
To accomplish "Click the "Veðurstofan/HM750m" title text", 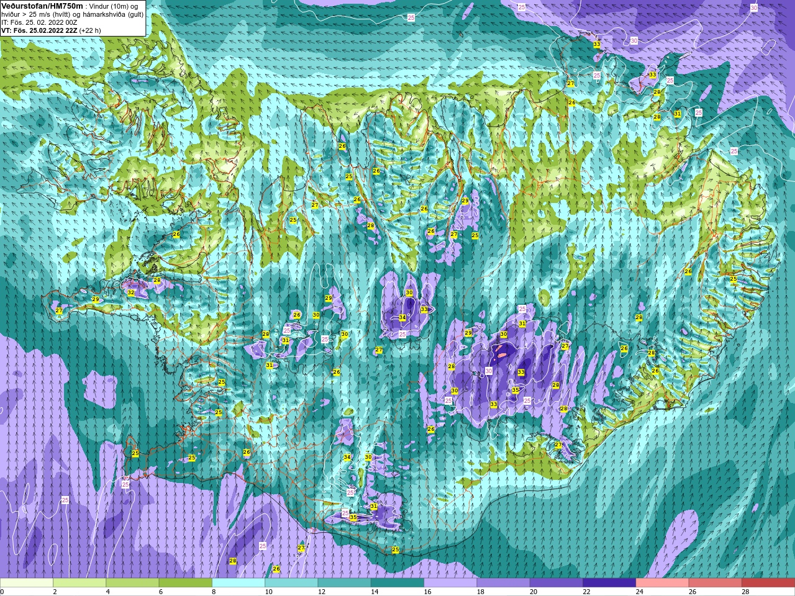I will coord(42,6).
